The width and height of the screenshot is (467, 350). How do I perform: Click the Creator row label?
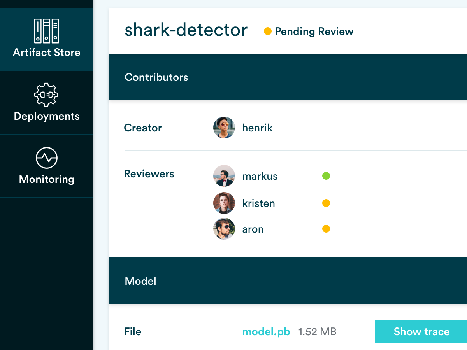coord(143,128)
